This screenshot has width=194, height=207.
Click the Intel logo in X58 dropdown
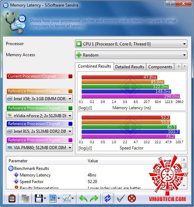tap(10, 98)
